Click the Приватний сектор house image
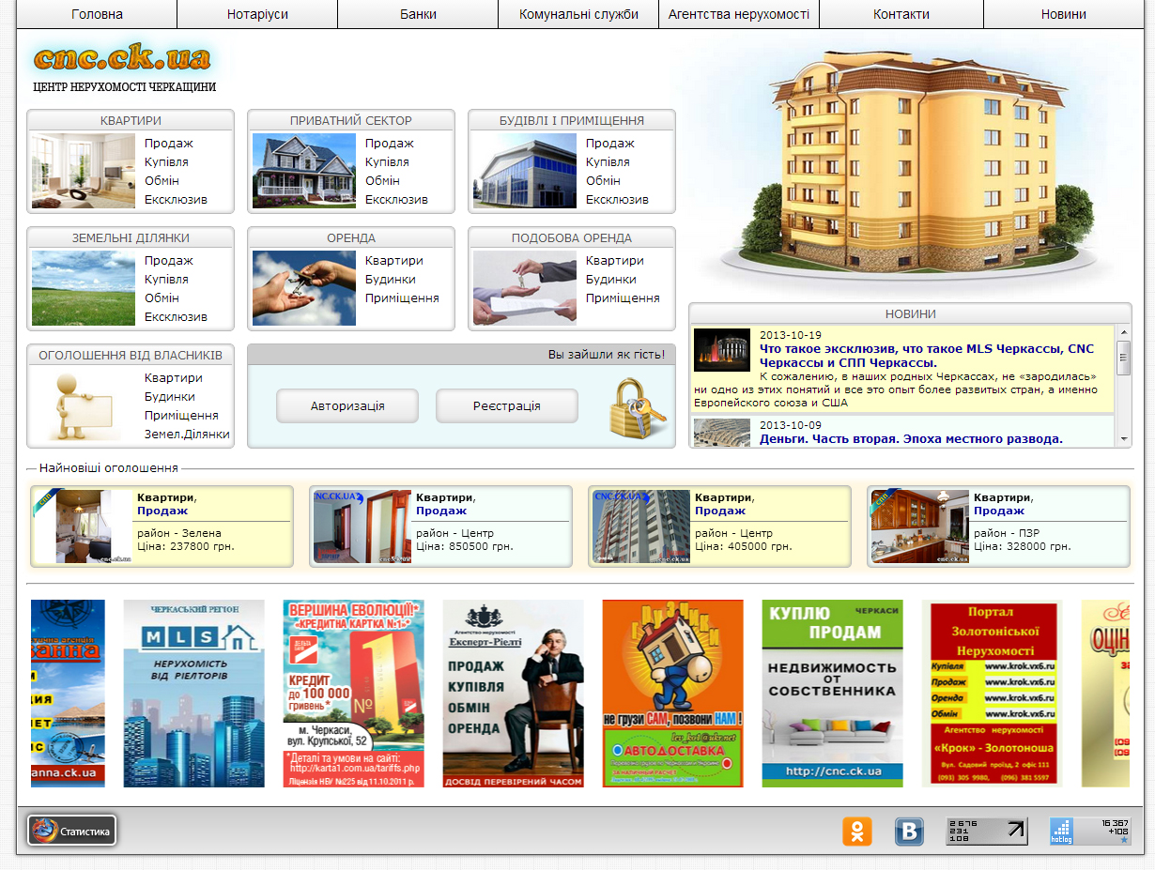This screenshot has width=1155, height=870. coord(304,171)
